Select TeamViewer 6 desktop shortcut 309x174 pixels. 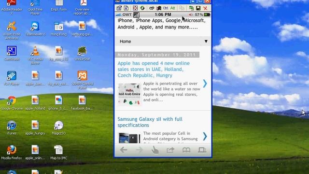(x=35, y=29)
